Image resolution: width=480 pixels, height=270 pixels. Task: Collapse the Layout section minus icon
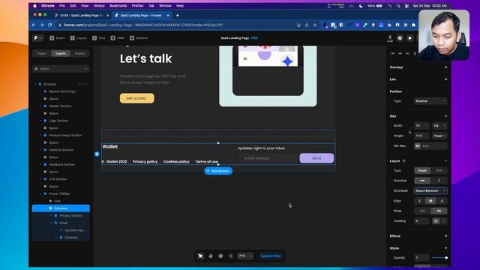445,160
